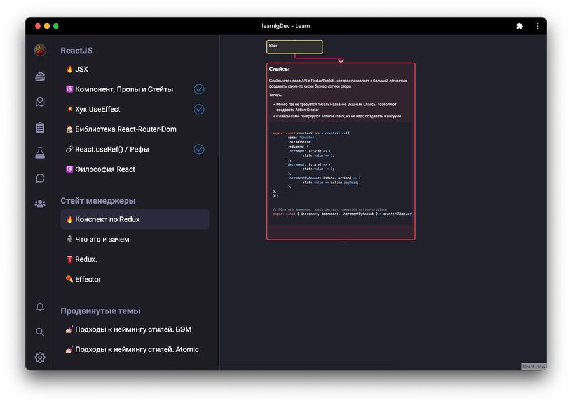This screenshot has height=404, width=572.
Task: Open the chat bubble icon
Action: (x=40, y=178)
